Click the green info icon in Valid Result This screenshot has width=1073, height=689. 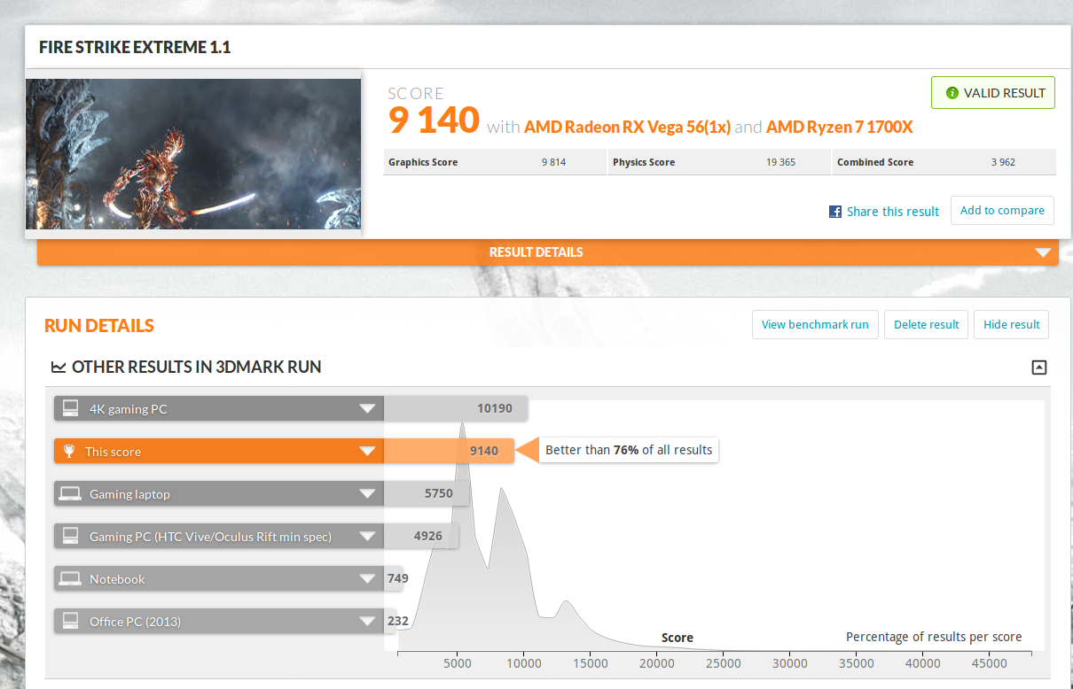tap(952, 93)
